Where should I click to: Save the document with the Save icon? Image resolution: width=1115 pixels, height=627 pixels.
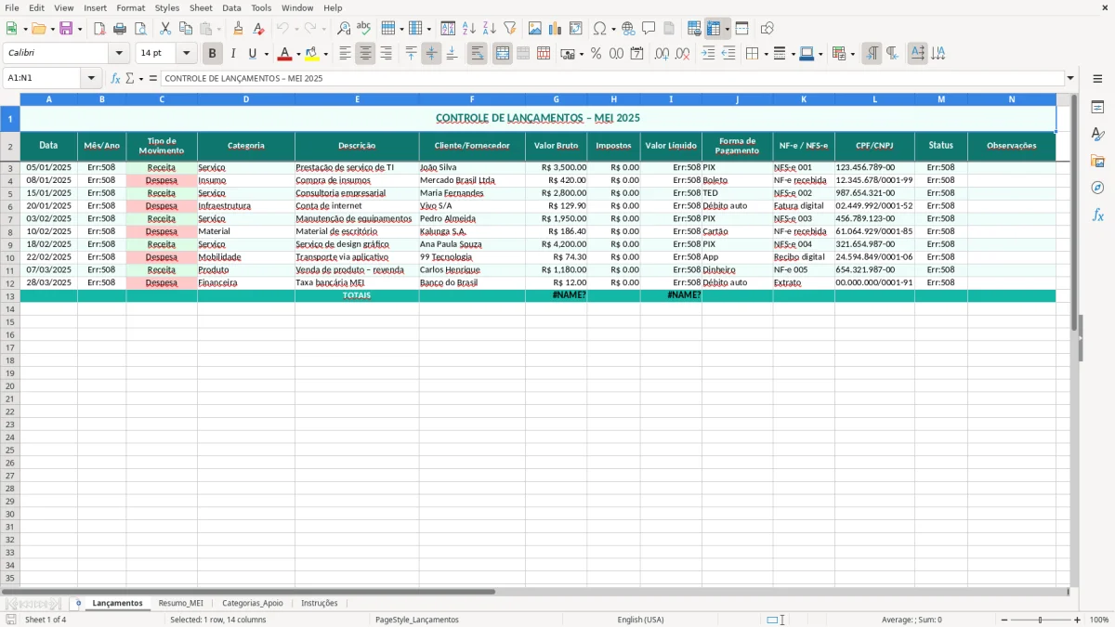tap(66, 29)
